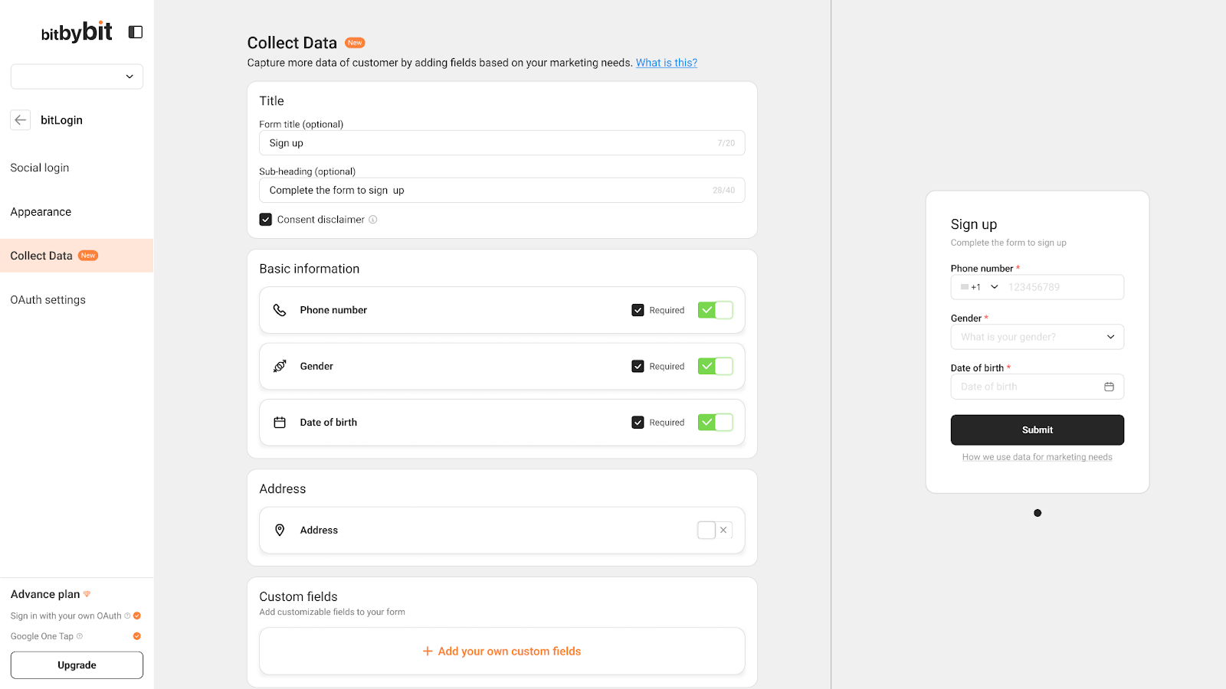Image resolution: width=1226 pixels, height=689 pixels.
Task: Click the Advance plan label
Action: (45, 594)
